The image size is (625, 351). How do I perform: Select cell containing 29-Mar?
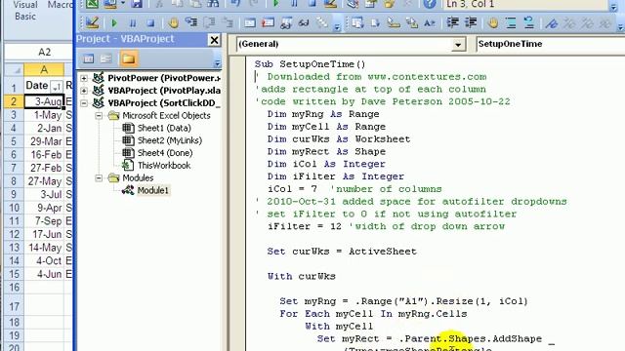44,141
